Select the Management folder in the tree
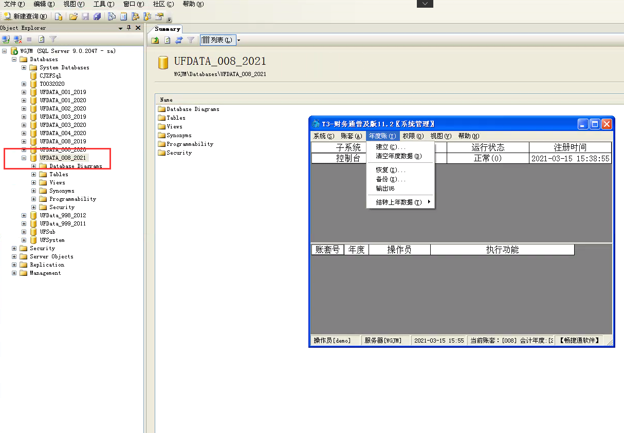The image size is (624, 433). 45,273
